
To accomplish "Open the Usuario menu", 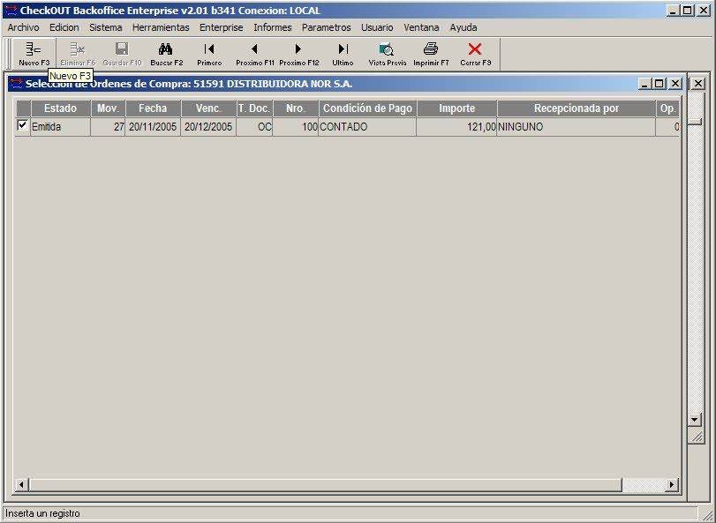I will (377, 27).
